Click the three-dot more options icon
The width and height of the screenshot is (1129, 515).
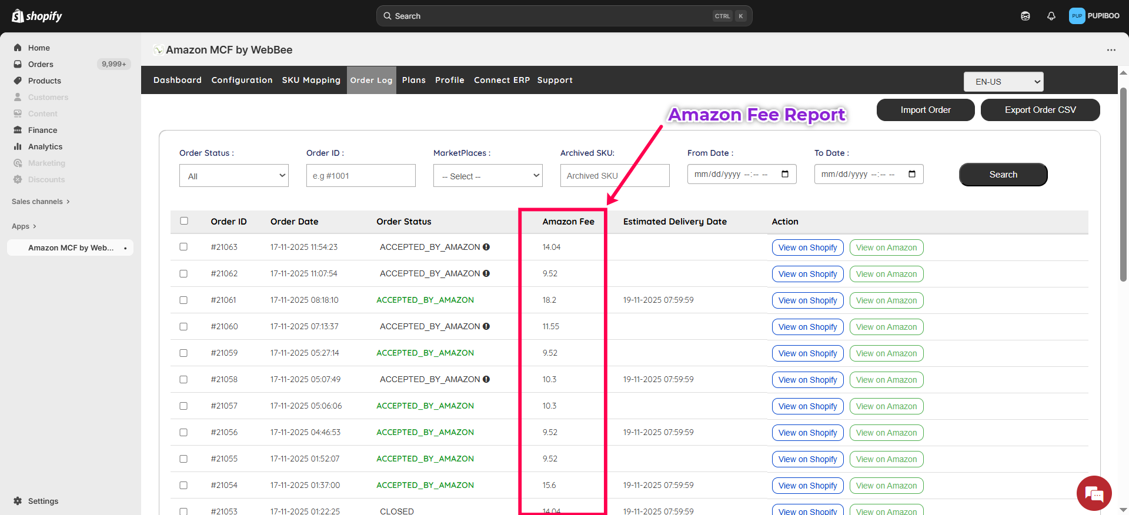[1111, 50]
